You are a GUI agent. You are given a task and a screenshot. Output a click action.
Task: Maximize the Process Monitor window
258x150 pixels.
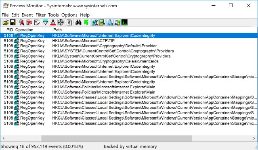231,6
